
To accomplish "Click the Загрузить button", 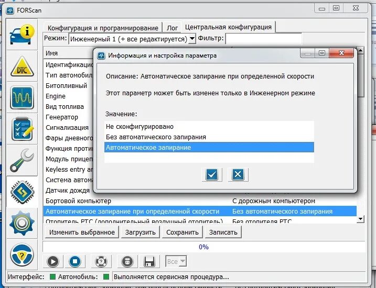I will pos(141,232).
